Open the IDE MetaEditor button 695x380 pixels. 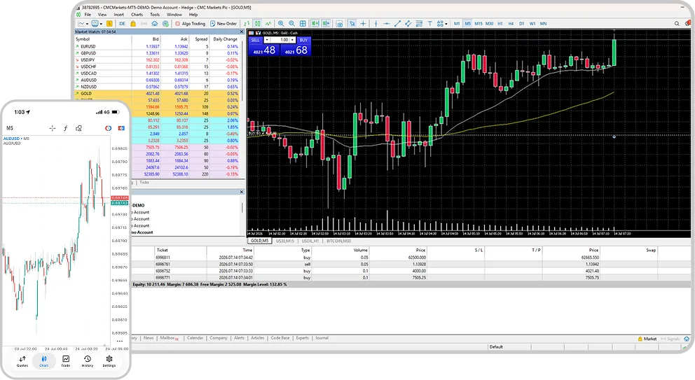122,24
